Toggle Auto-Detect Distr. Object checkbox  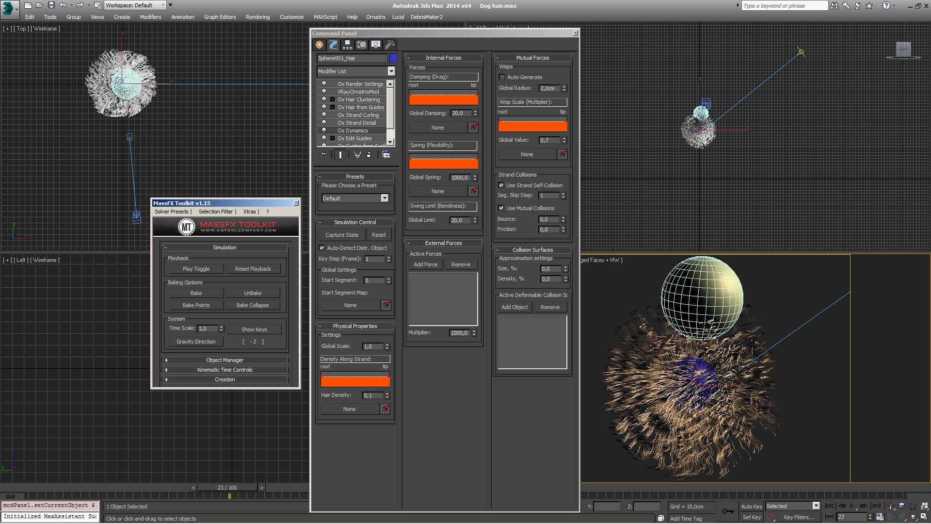[321, 248]
